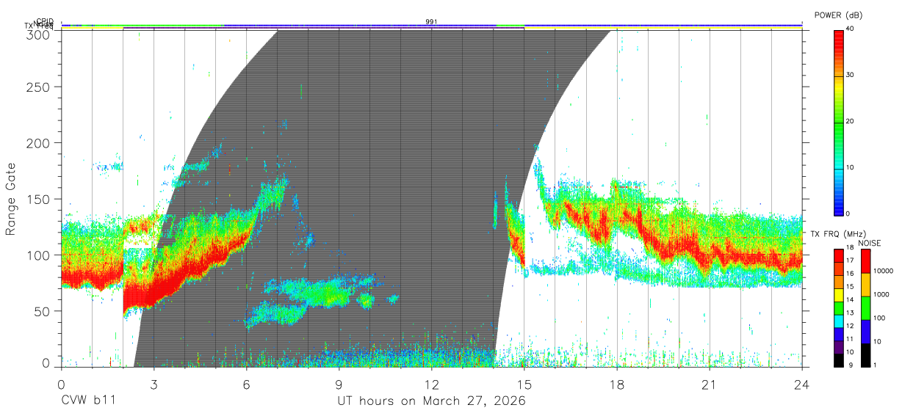902x416 pixels.
Task: Click the '991' CPID value at top
Action: coord(431,22)
